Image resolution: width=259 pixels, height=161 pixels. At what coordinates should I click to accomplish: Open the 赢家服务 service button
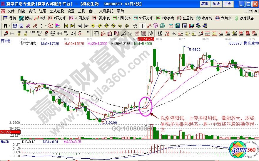pyautogui.click(x=245, y=18)
